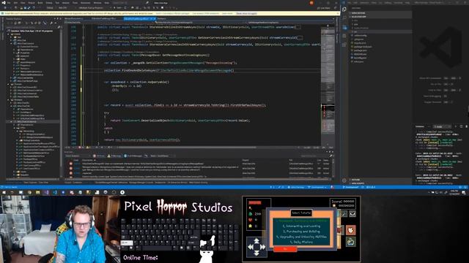469x263 pixels.
Task: Close the active blue editor tab
Action: tap(155, 19)
